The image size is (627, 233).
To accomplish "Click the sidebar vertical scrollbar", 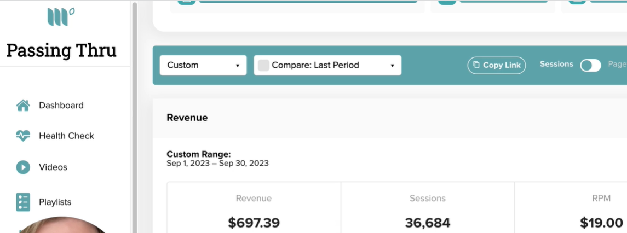I will pyautogui.click(x=134, y=117).
